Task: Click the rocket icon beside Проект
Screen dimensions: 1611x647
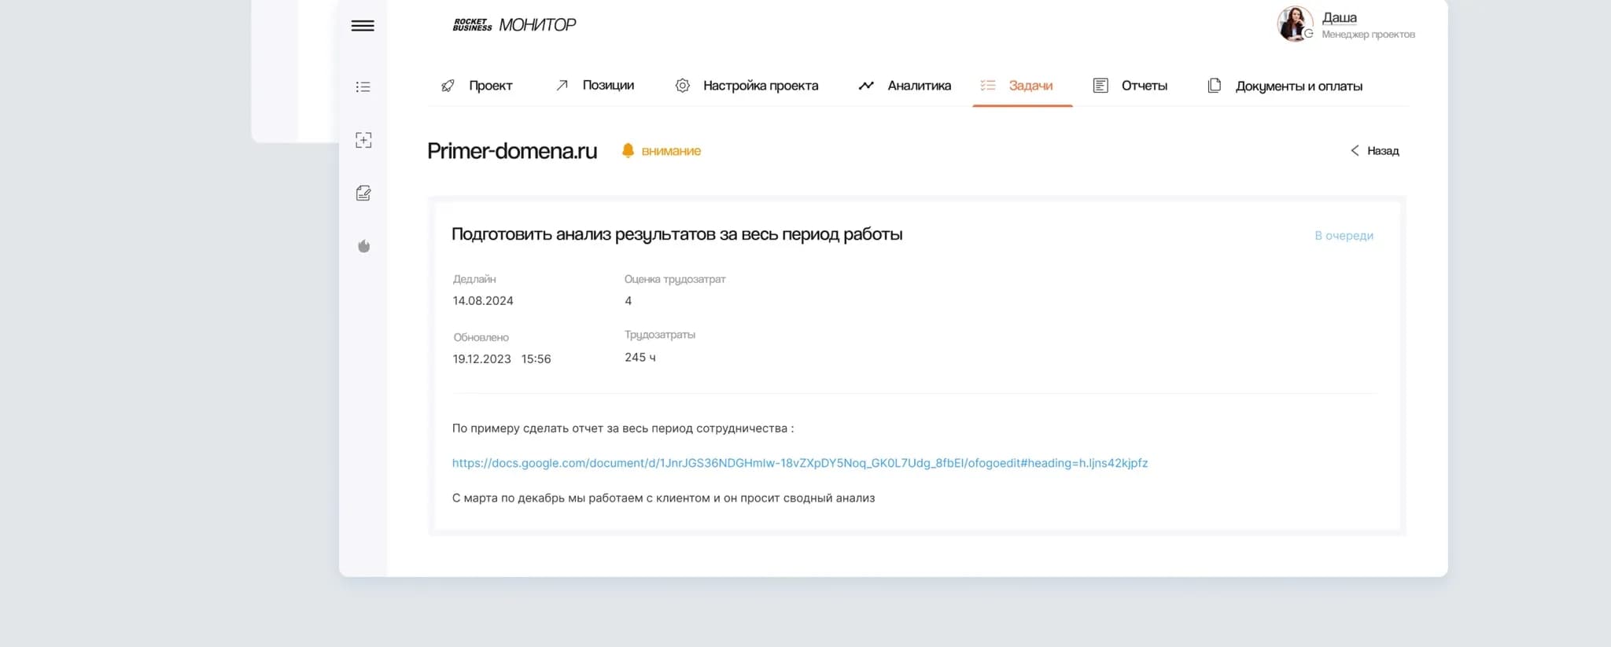Action: coord(448,86)
